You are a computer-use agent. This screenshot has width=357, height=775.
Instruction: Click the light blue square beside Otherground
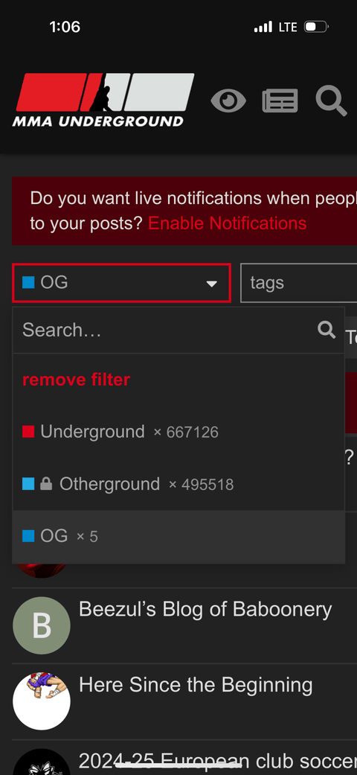click(28, 484)
